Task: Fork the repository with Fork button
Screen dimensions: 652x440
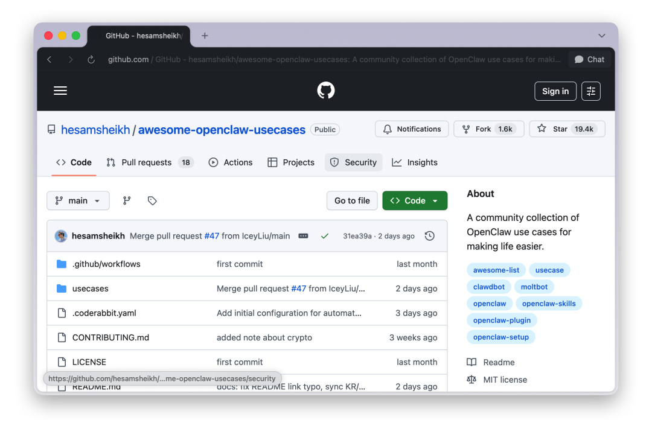Action: pos(488,129)
